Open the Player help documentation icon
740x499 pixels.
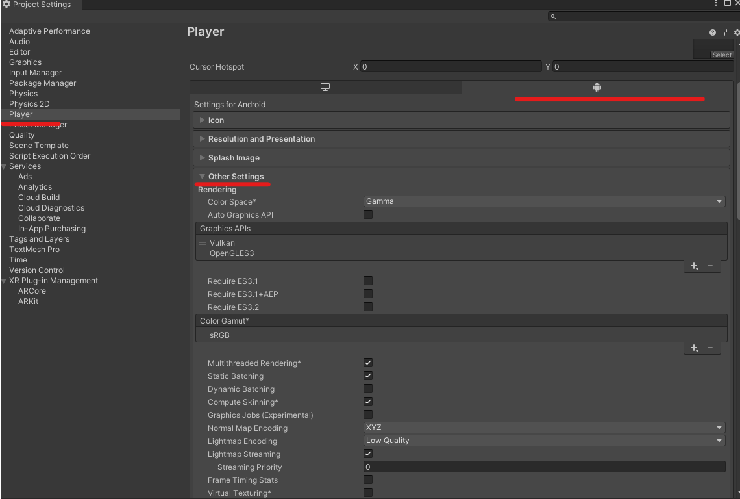pyautogui.click(x=712, y=32)
